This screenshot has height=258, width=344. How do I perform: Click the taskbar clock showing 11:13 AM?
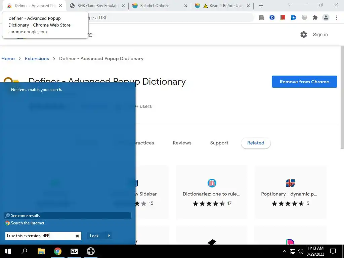[x=315, y=251]
